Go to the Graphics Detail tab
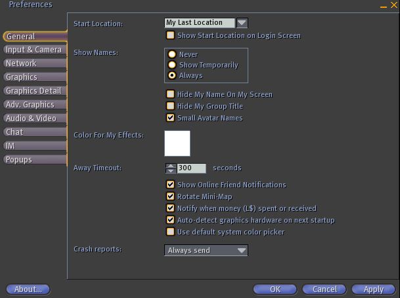Screen dimensions: 400x298 [x=33, y=91]
